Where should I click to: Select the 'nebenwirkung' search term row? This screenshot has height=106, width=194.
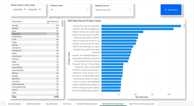coord(35,84)
